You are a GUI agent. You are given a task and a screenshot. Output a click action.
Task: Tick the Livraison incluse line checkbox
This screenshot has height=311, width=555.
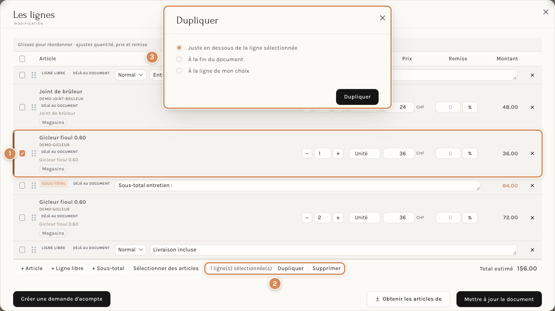(x=22, y=250)
